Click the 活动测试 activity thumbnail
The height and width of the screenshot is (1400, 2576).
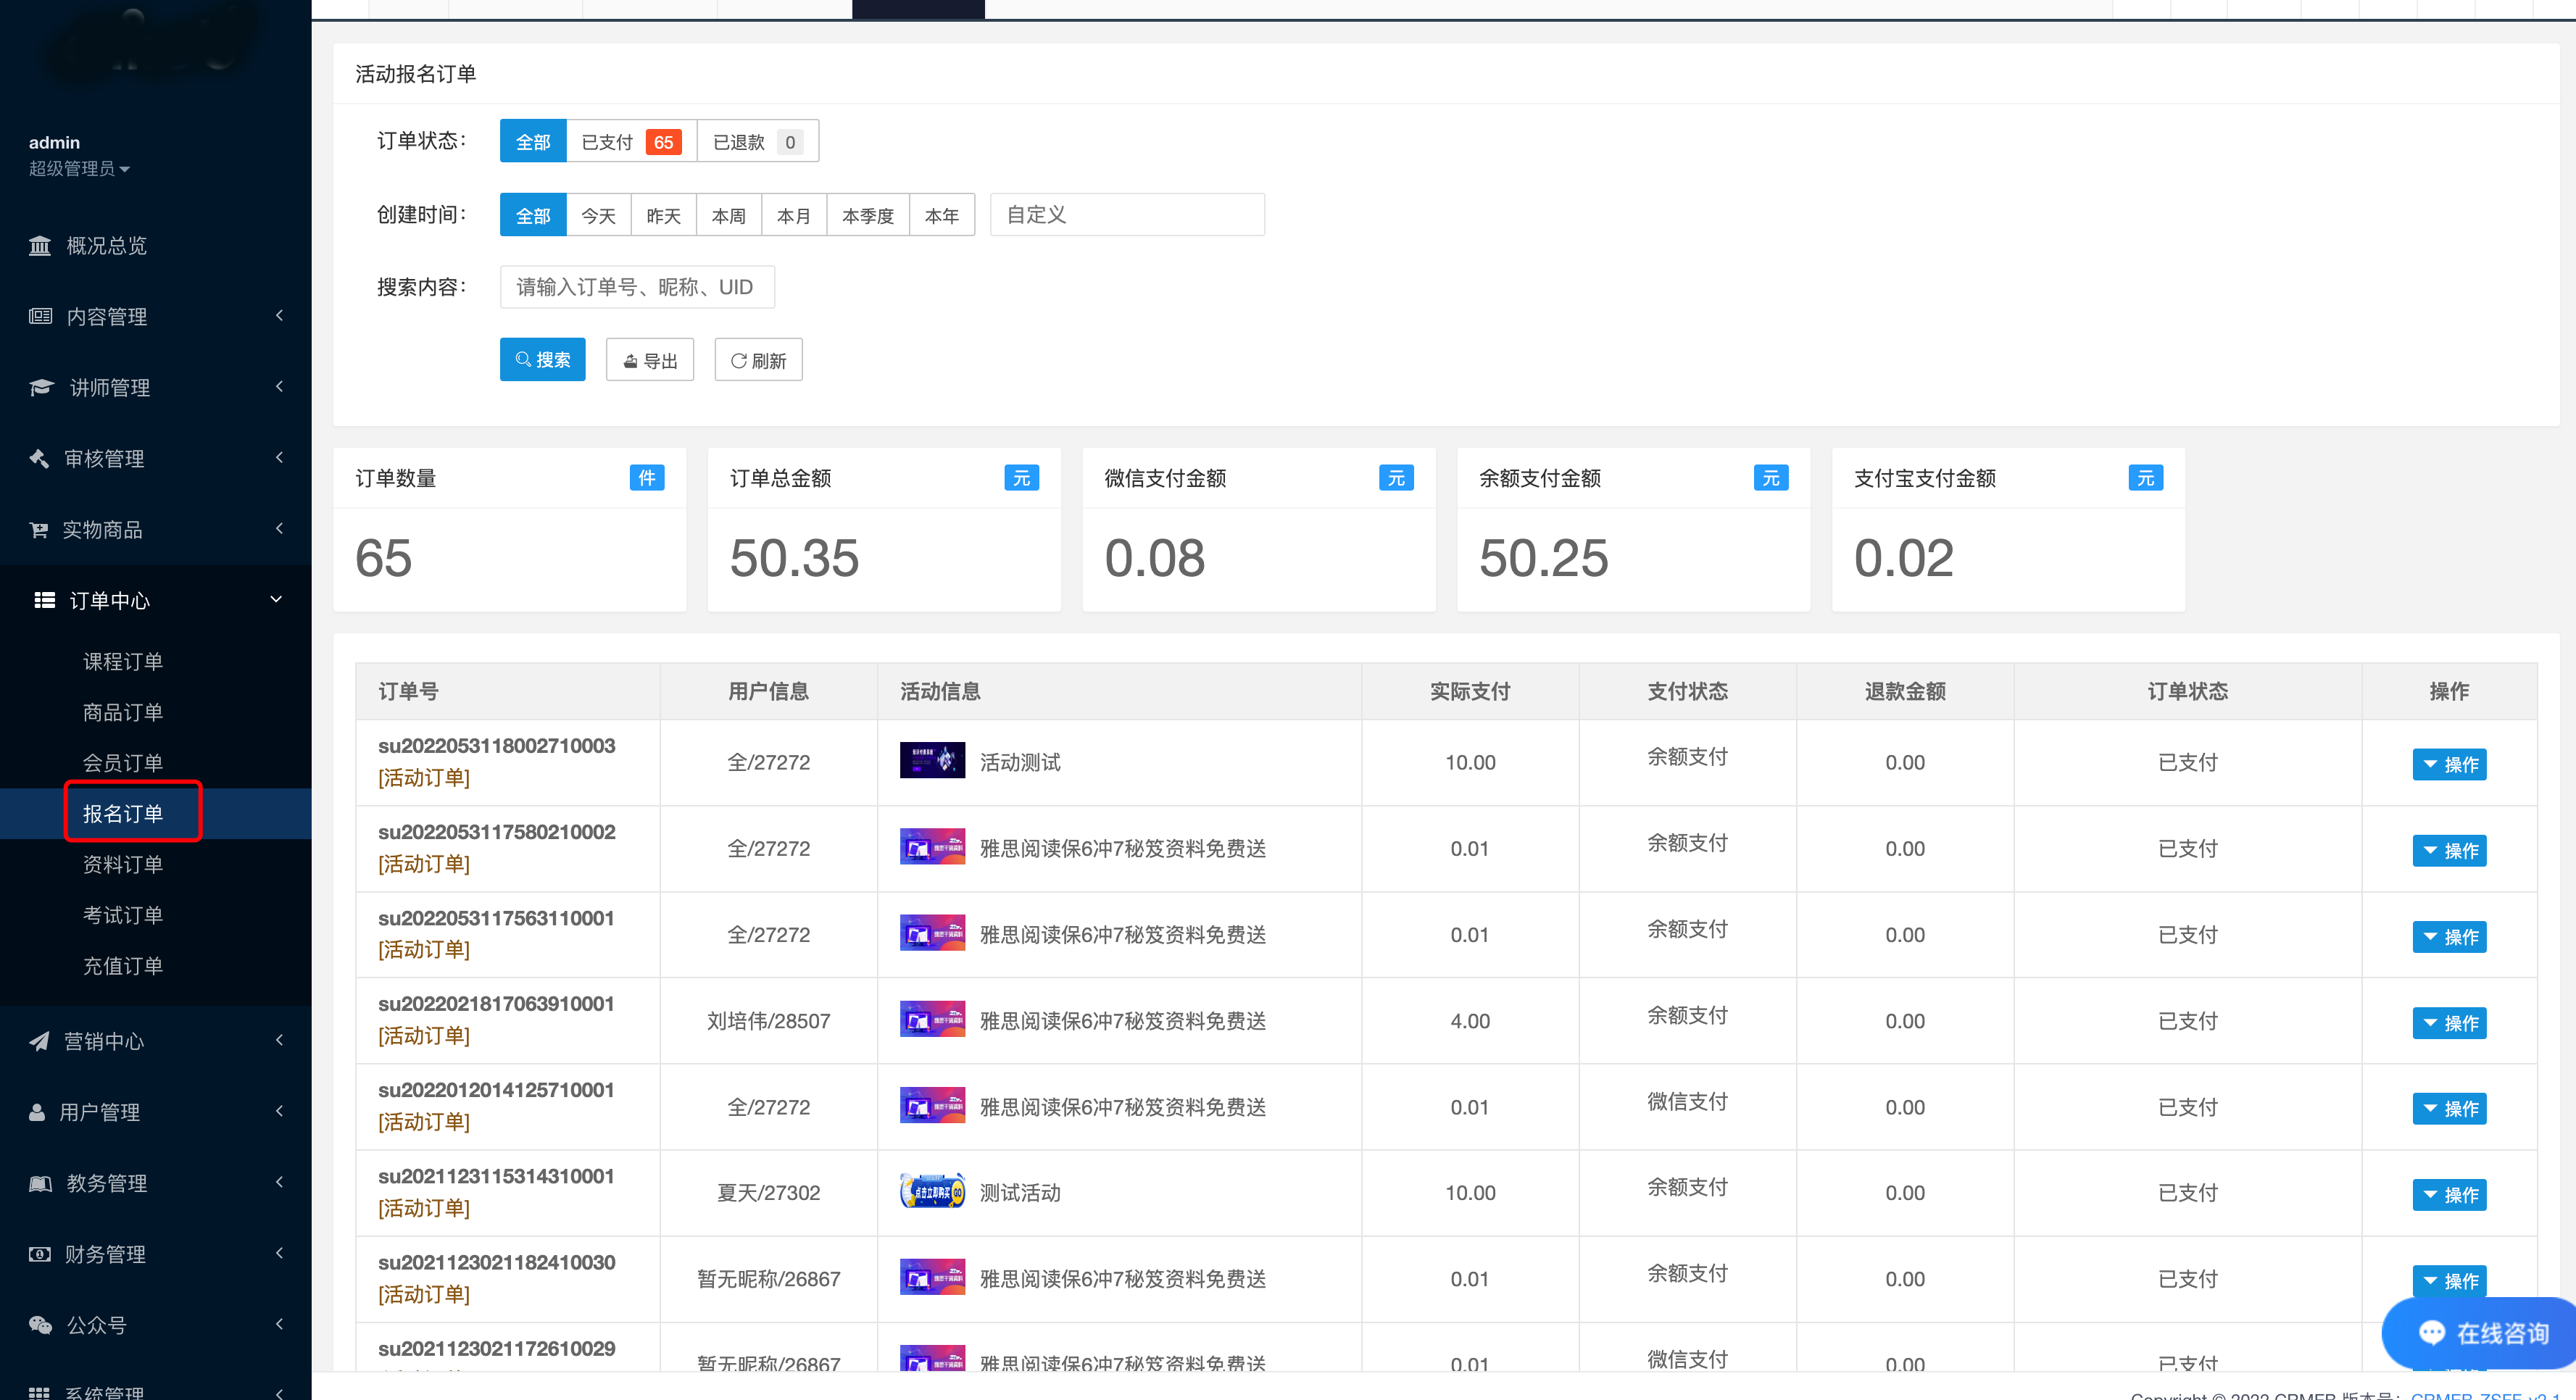pyautogui.click(x=932, y=760)
